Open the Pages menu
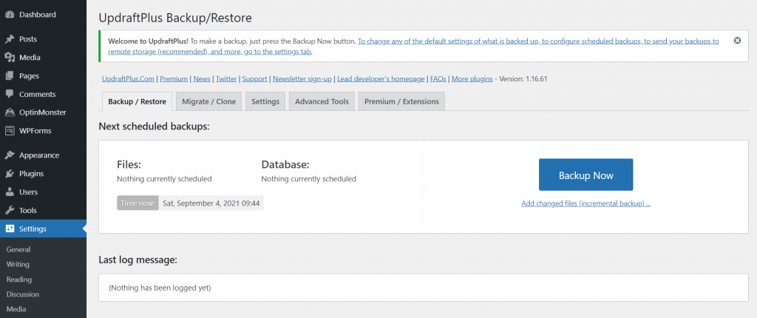The width and height of the screenshot is (757, 318). (43, 76)
